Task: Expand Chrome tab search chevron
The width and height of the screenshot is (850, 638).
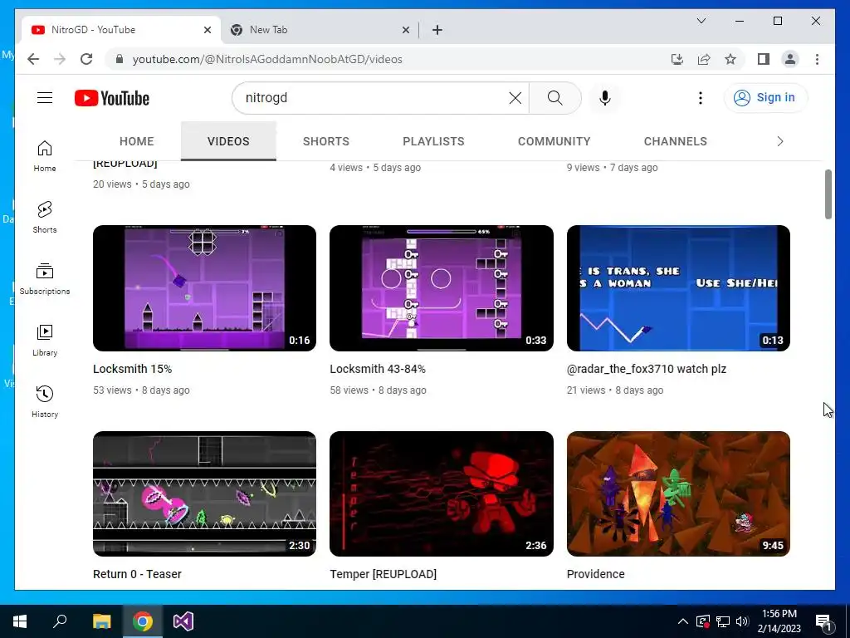Action: click(701, 21)
